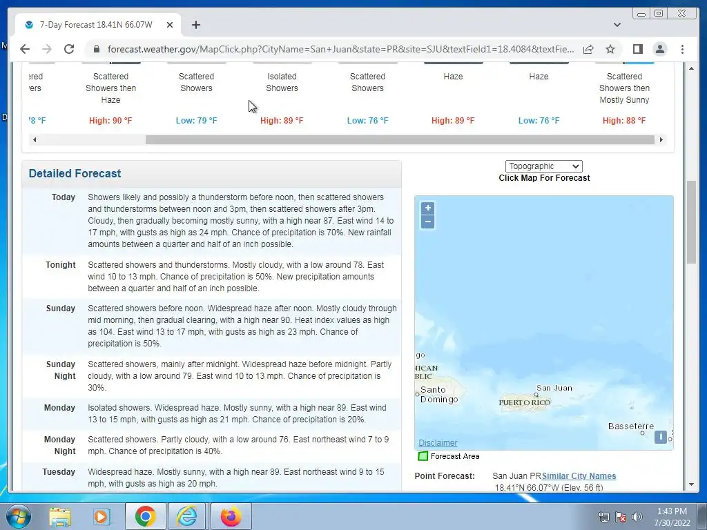Go back to the previous page
This screenshot has height=530, width=707.
click(25, 49)
